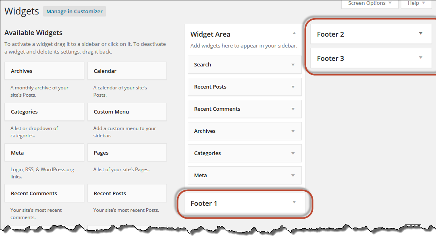Choose the available Custom Menu widget

(x=127, y=112)
